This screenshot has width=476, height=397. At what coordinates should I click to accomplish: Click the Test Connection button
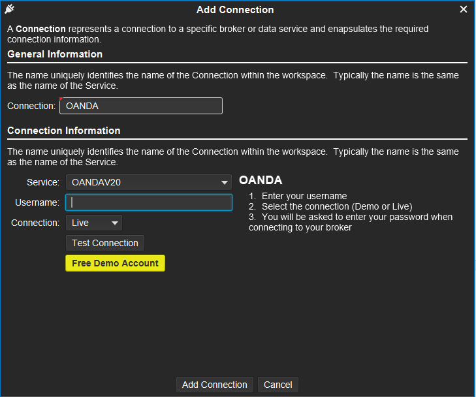(105, 243)
